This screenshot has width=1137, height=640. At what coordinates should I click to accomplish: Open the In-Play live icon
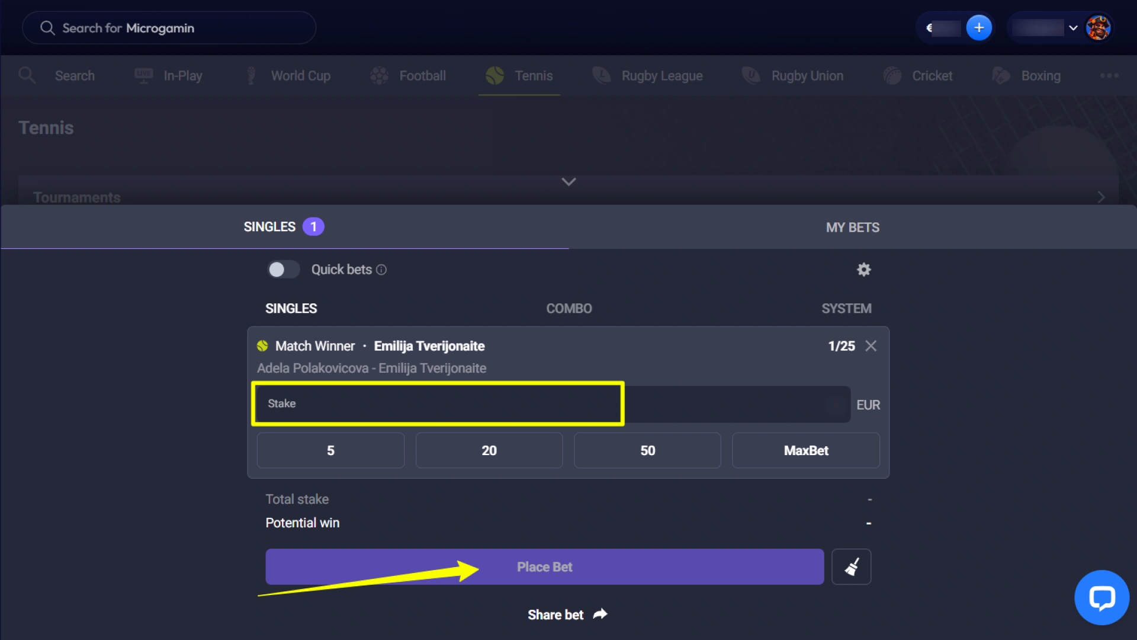pos(144,75)
